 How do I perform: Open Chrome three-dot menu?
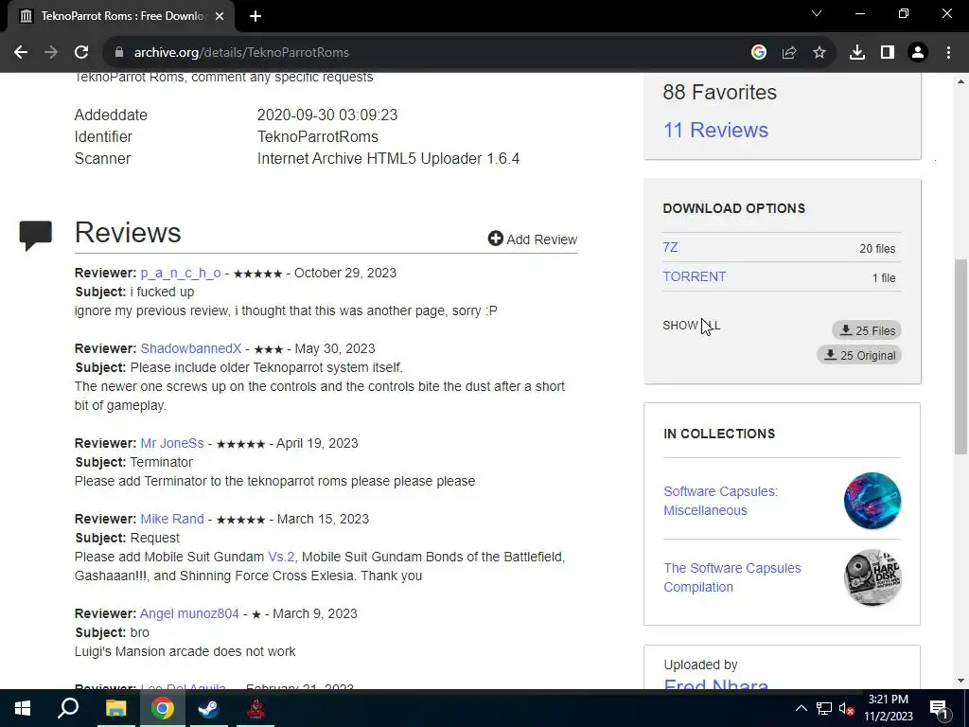948,53
